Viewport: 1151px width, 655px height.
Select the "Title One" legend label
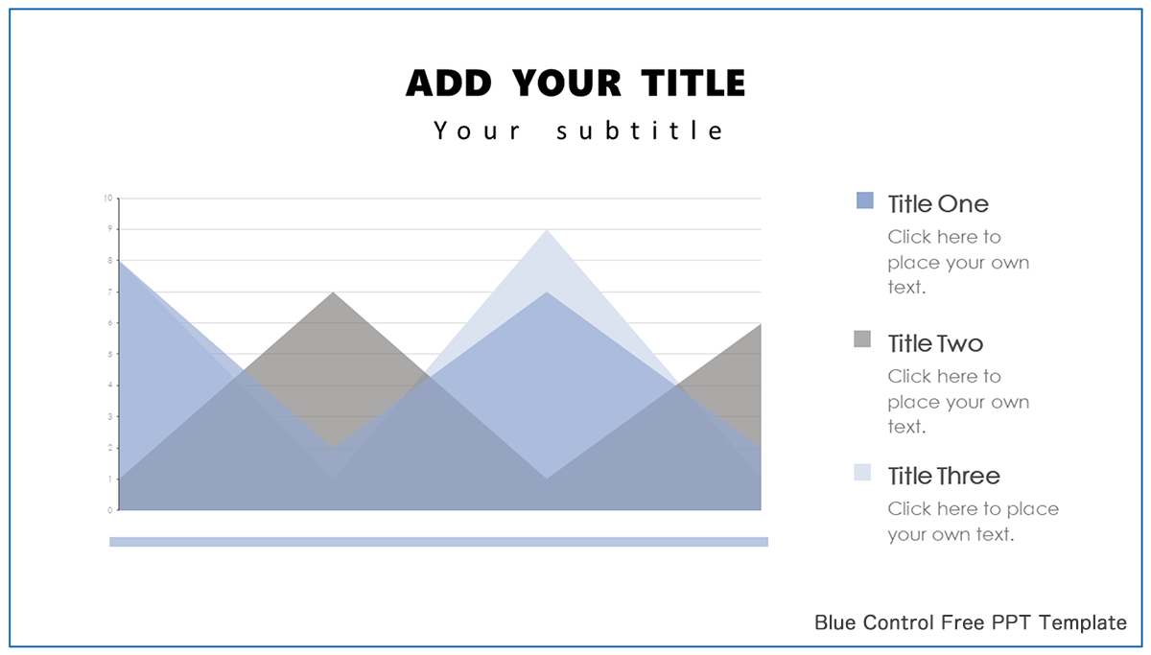coord(937,204)
